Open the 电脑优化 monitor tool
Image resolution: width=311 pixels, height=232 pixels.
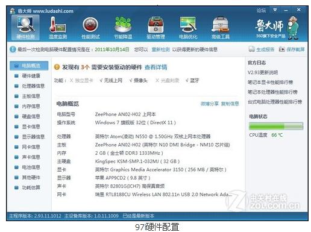188,28
